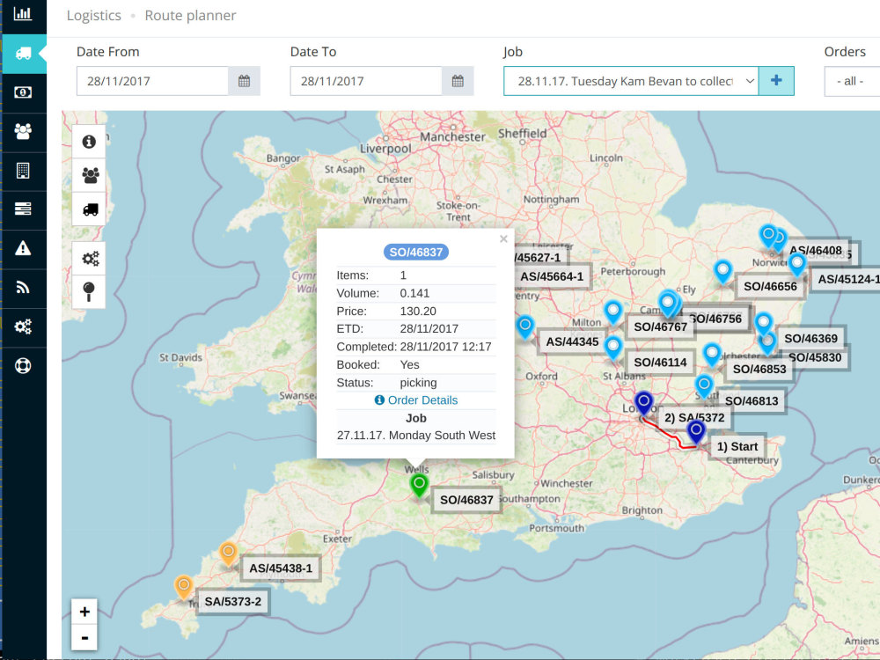Click the AS/45664-1 map label

552,276
